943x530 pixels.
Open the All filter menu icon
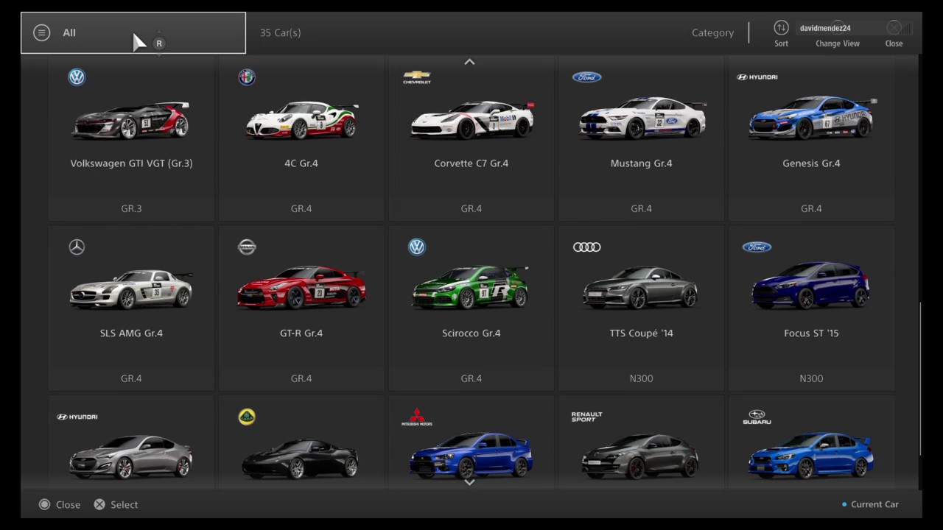(42, 32)
